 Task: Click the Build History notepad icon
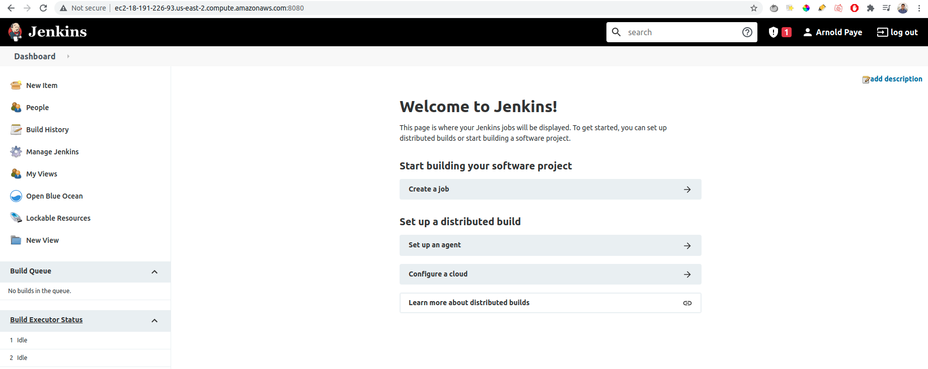point(16,130)
